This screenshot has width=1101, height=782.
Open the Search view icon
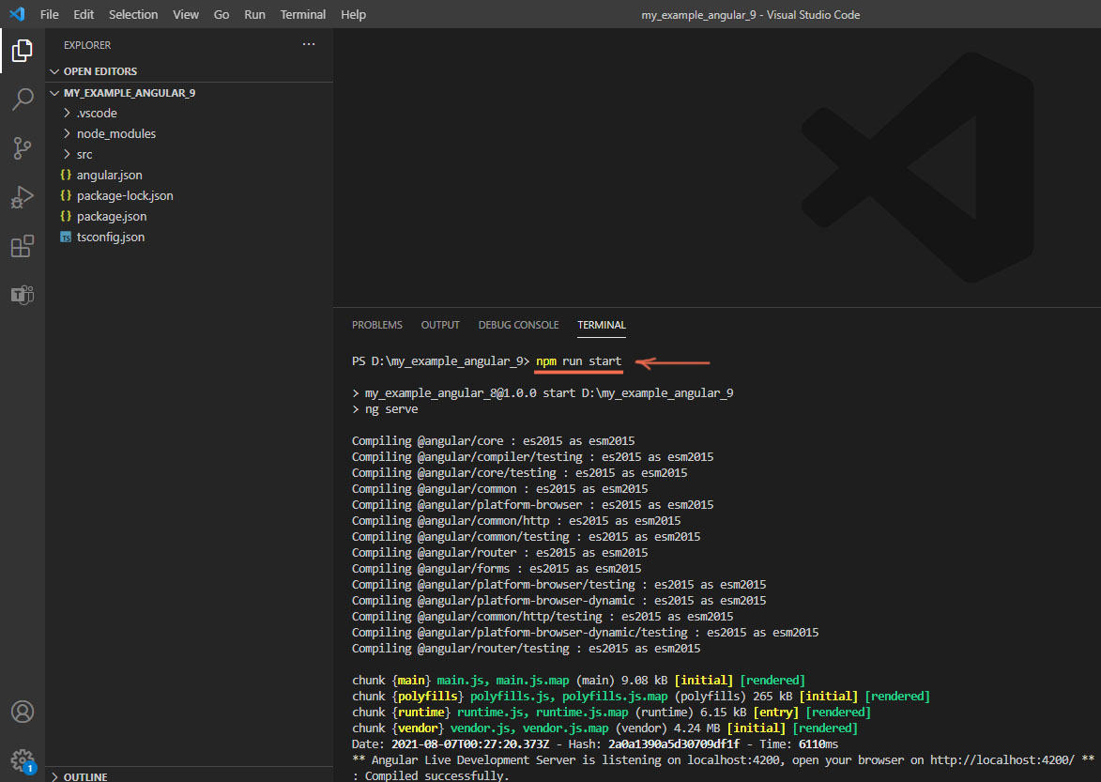(23, 100)
